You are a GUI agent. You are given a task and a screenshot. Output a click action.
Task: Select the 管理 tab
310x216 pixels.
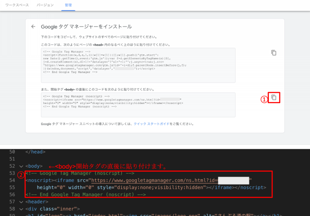(68, 5)
